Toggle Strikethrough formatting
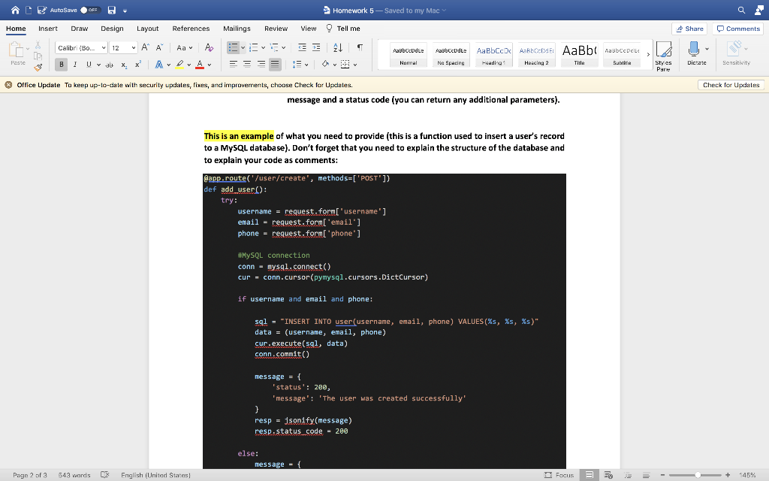 pyautogui.click(x=109, y=65)
